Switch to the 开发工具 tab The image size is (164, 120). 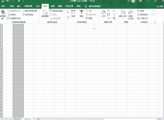coord(69,6)
